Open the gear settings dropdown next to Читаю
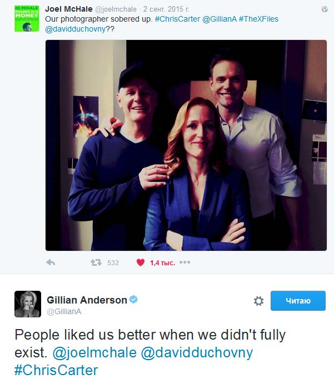Viewport: 334px width, 379px height. tap(258, 301)
